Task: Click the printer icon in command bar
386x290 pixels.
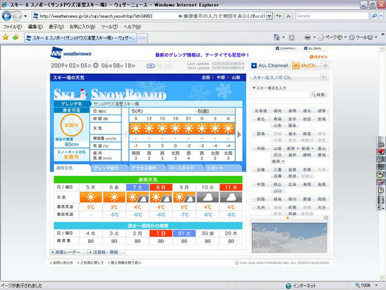Action: [x=307, y=37]
